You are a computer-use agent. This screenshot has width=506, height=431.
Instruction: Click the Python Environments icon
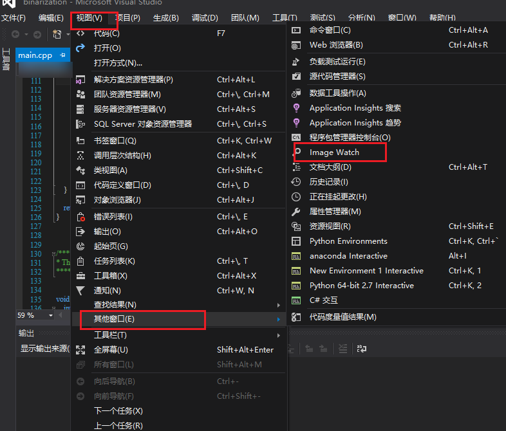[x=296, y=241]
